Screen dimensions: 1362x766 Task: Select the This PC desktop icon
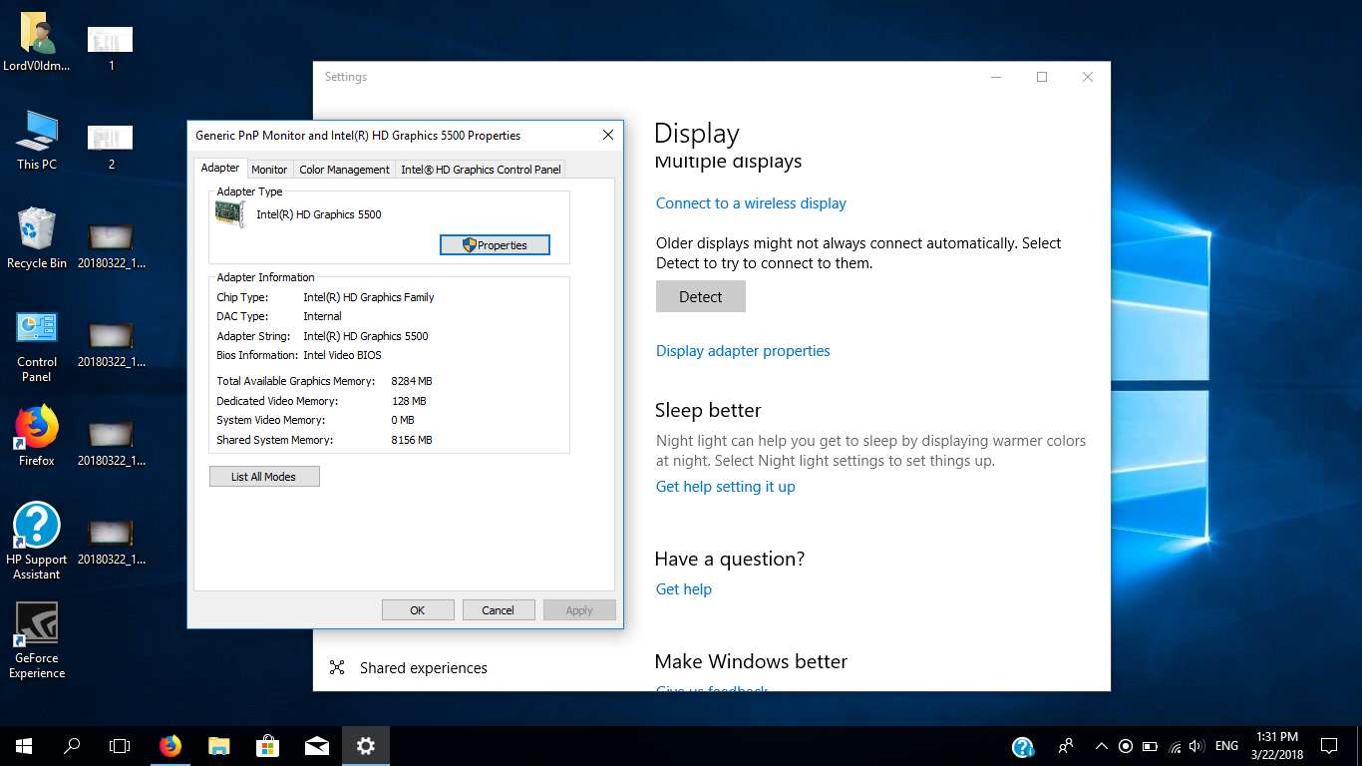37,141
